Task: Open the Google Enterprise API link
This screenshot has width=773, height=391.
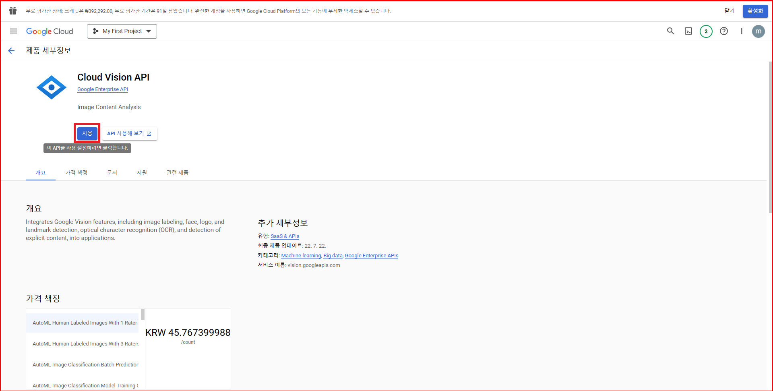Action: point(103,89)
